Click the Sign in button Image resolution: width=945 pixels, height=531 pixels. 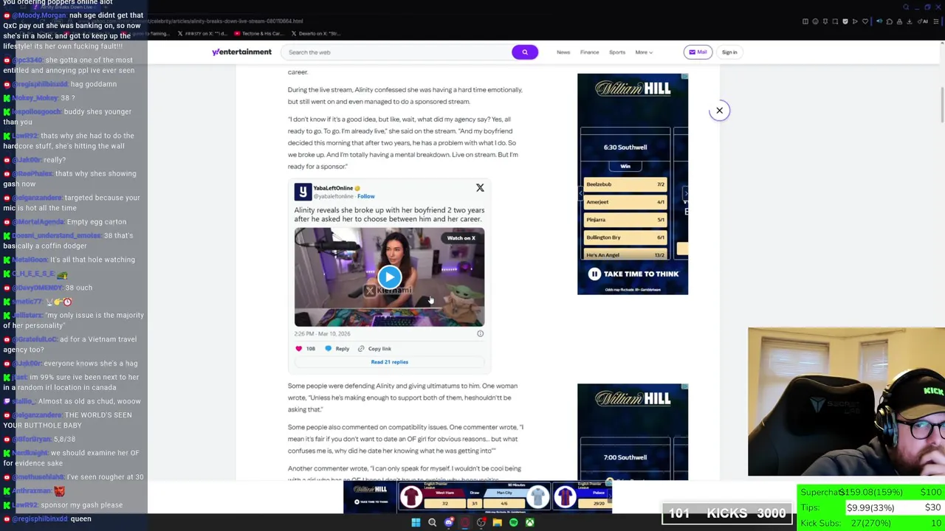click(729, 52)
